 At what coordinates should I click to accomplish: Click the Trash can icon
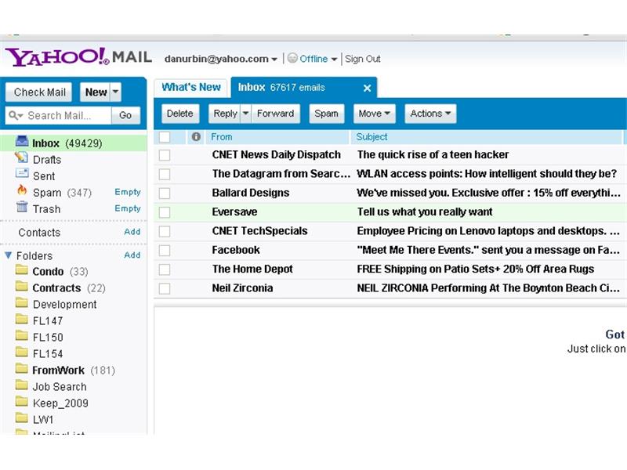(x=22, y=207)
